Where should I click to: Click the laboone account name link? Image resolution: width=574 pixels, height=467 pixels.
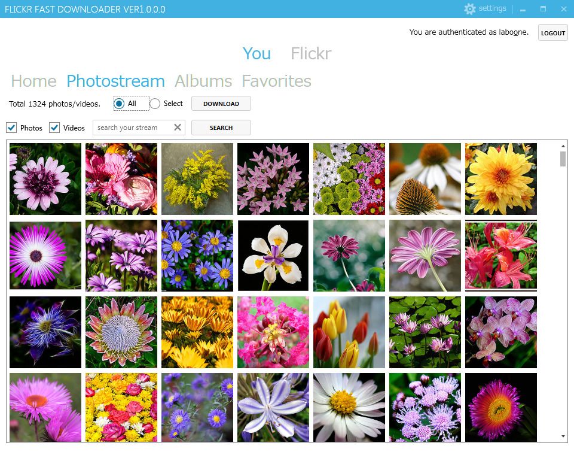click(512, 32)
